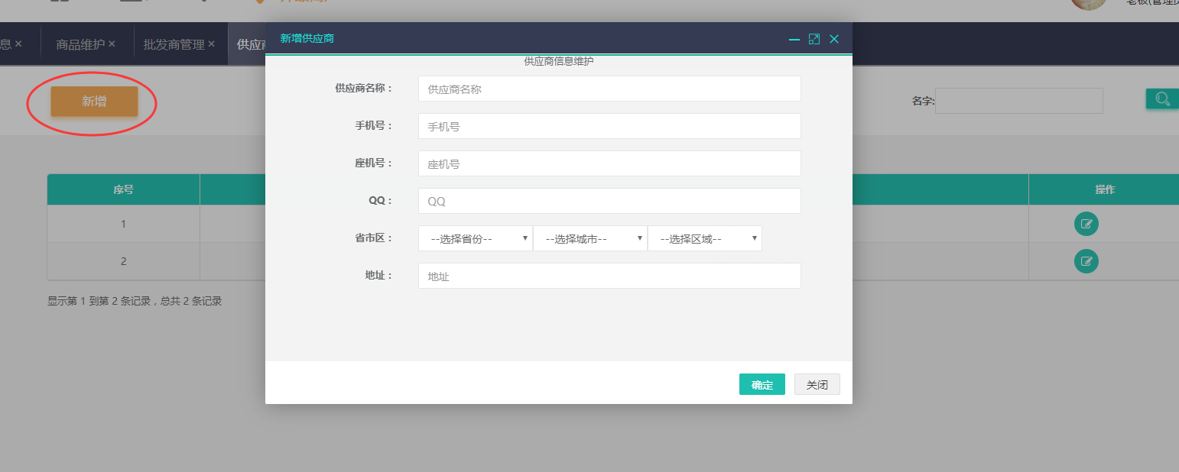The image size is (1179, 472).
Task: Maximize the 新增供应商 dialog
Action: pos(814,39)
